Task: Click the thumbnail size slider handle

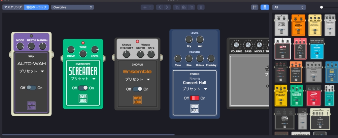Action: [x=321, y=7]
